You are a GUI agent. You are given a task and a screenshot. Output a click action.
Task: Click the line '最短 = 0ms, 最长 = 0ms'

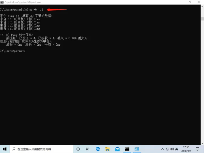click(x=33, y=45)
